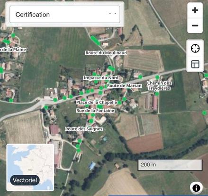Select the Impasse du Nord street label

[101, 78]
